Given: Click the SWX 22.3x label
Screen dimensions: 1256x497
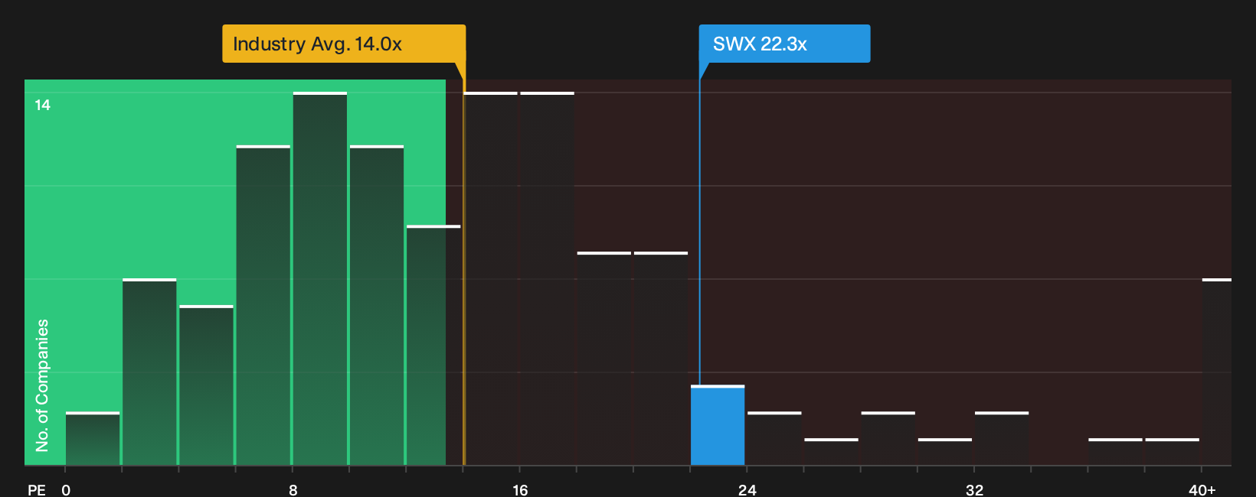Looking at the screenshot, I should click(x=784, y=44).
